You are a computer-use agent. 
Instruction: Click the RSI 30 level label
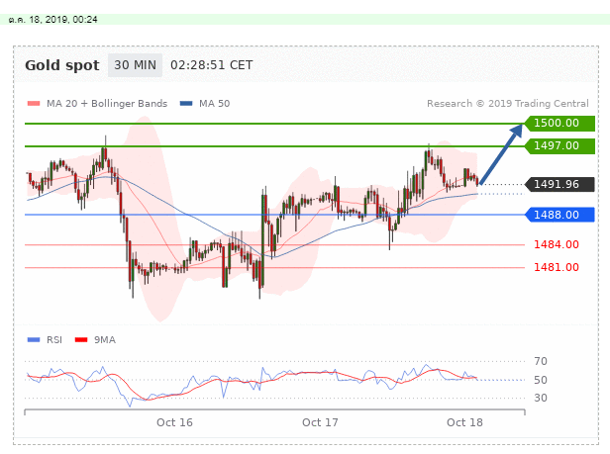541,398
